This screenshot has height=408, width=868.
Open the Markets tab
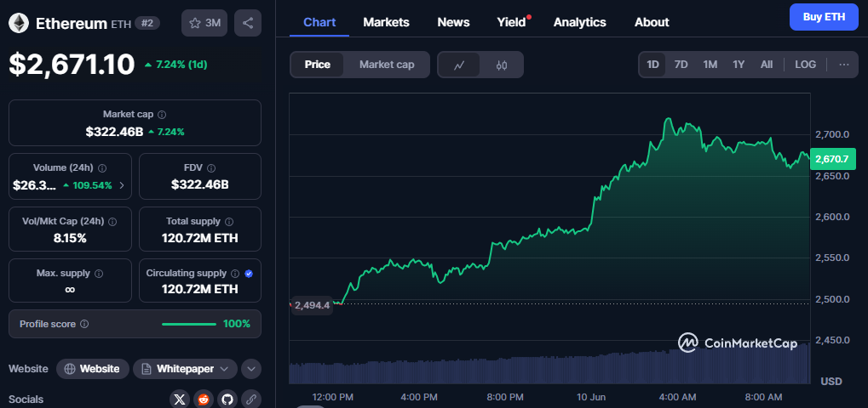[x=387, y=23]
